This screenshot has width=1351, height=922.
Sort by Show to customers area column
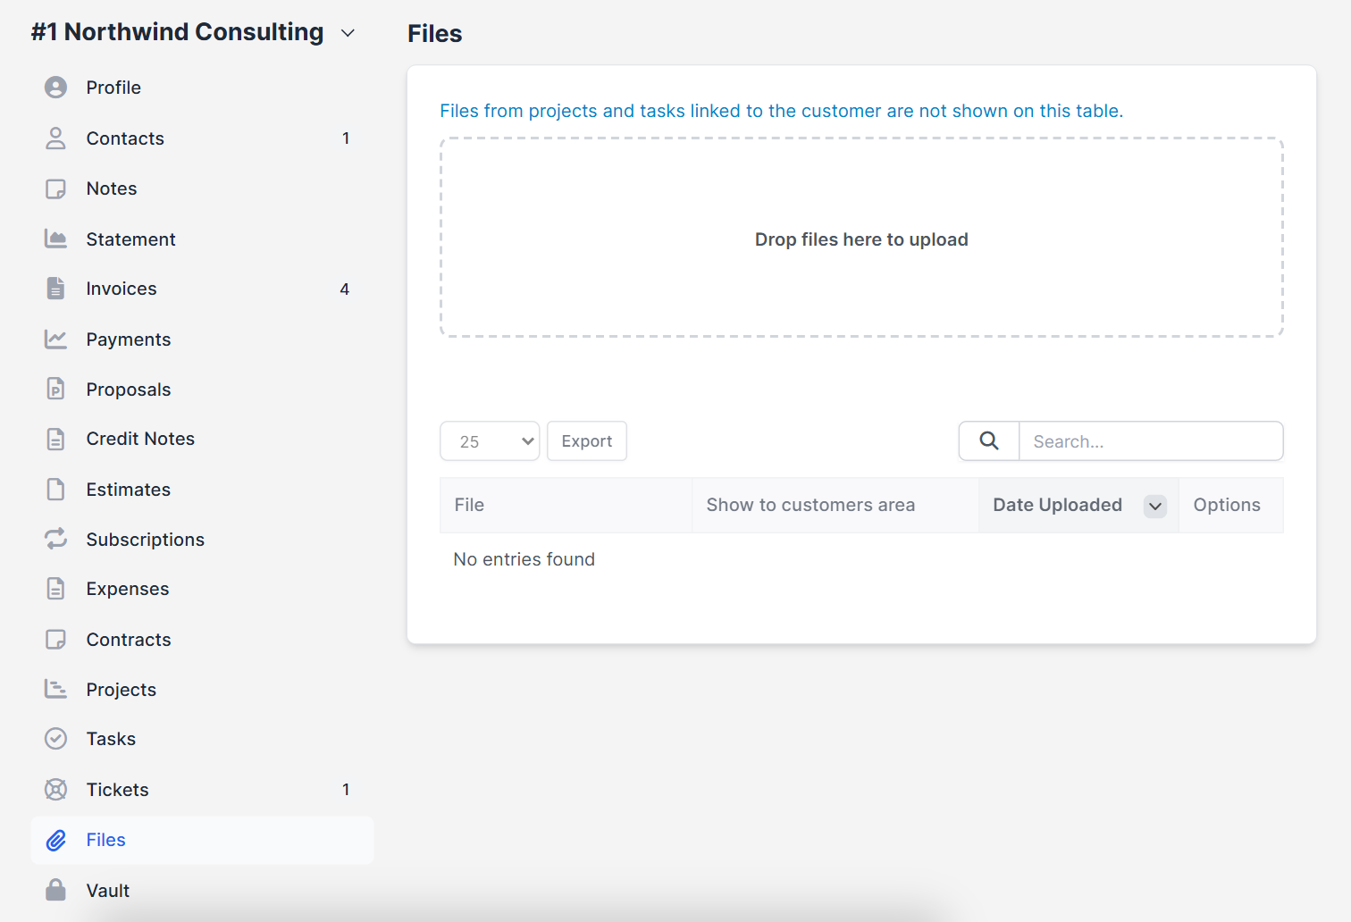[x=835, y=506]
